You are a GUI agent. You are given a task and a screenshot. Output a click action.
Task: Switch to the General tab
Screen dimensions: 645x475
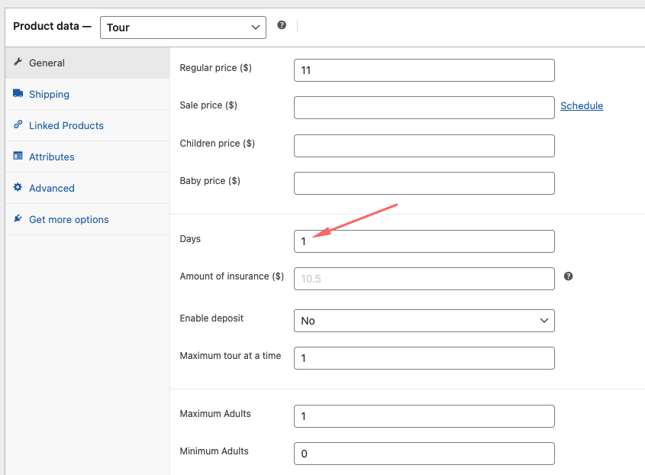point(88,63)
